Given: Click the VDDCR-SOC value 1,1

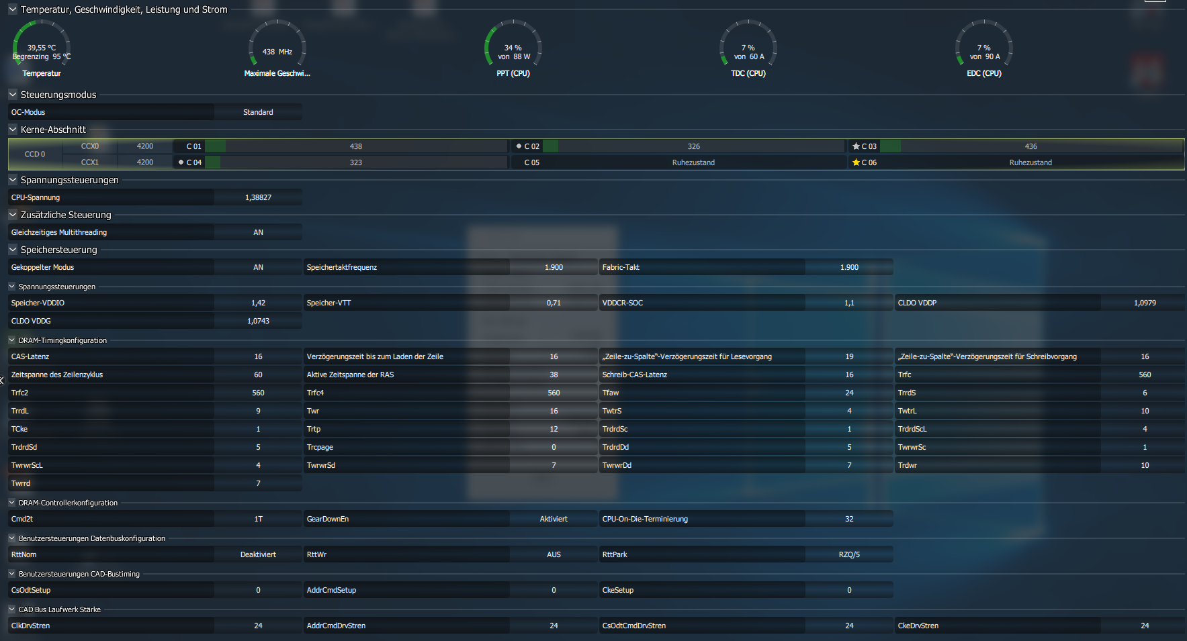Looking at the screenshot, I should [849, 303].
